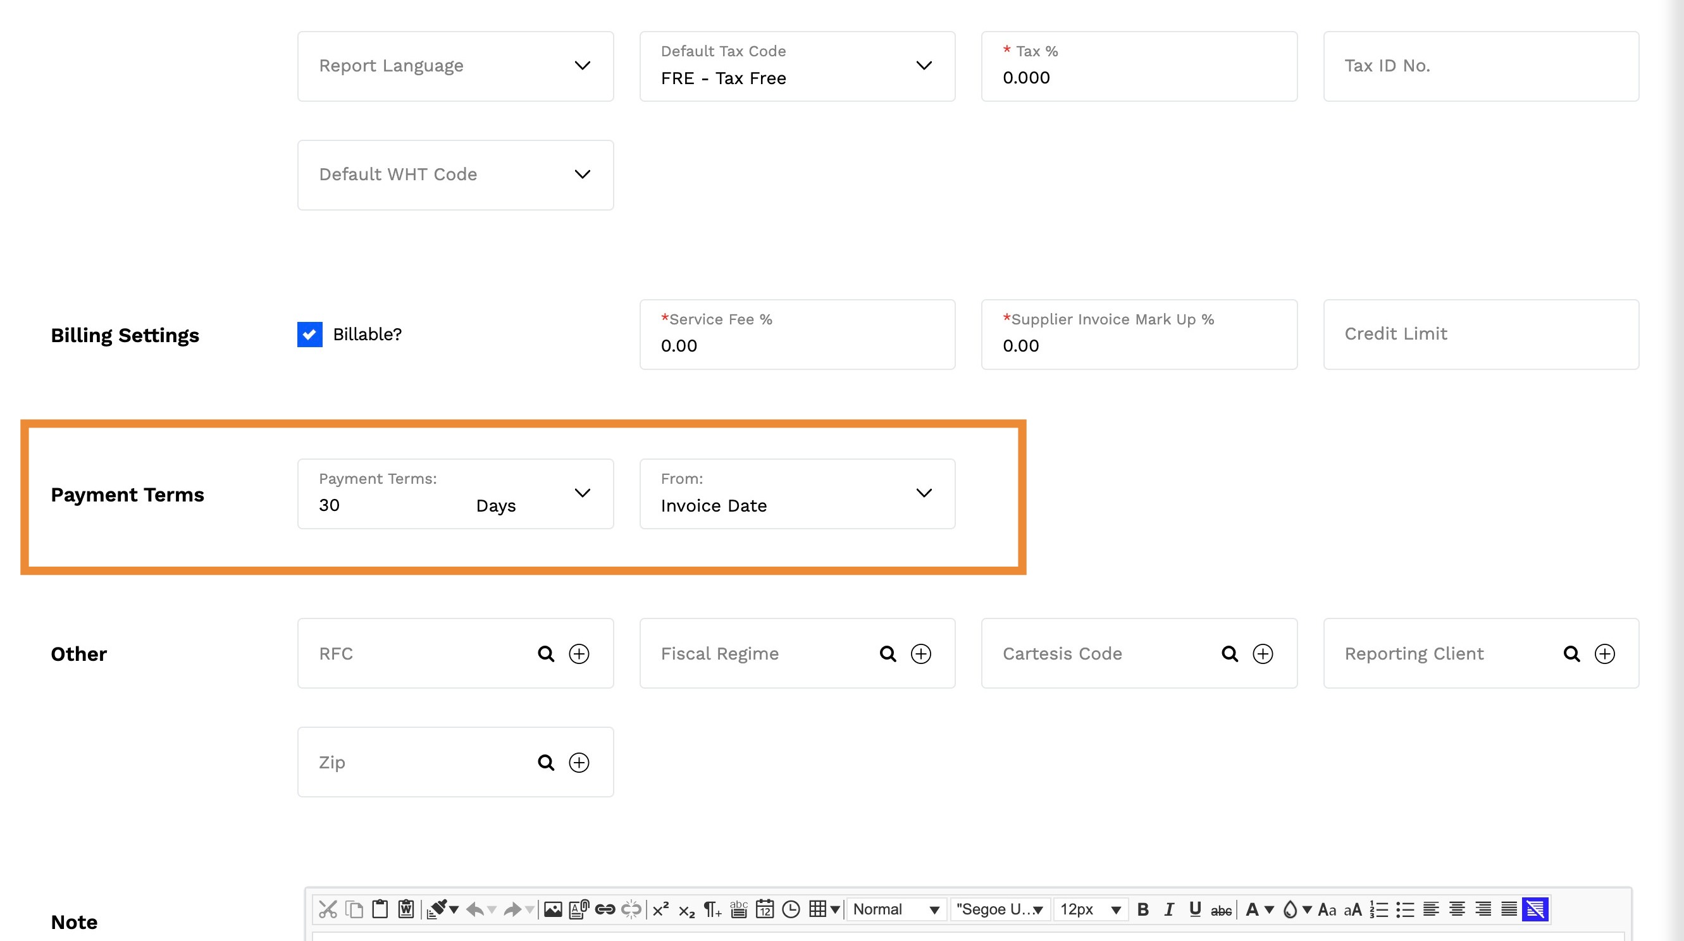The width and height of the screenshot is (1684, 941).
Task: Add a new Zip with plus
Action: click(579, 762)
